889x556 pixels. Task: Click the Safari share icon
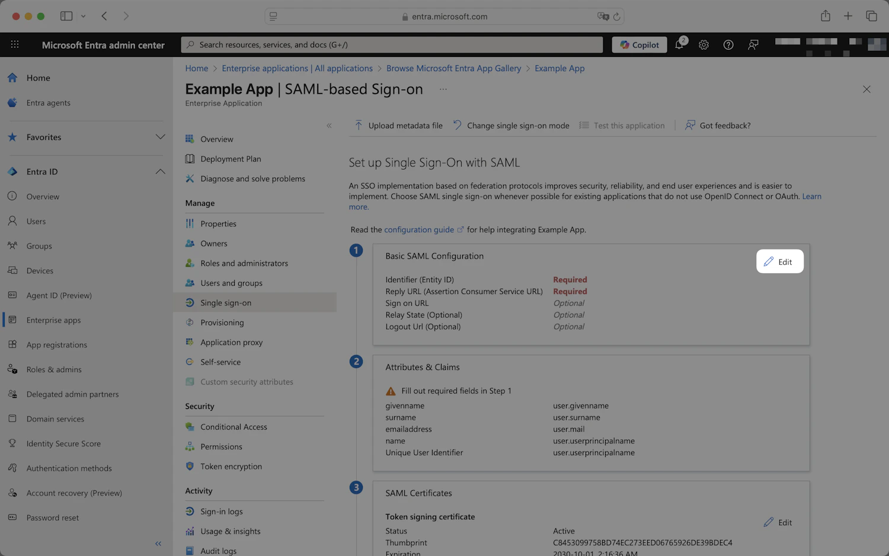[826, 16]
